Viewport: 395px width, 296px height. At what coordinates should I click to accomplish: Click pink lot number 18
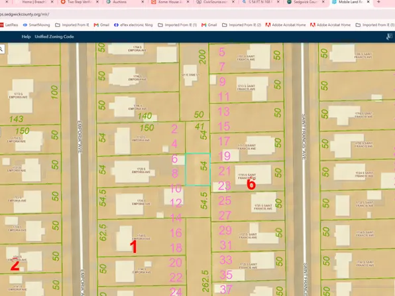(176, 248)
